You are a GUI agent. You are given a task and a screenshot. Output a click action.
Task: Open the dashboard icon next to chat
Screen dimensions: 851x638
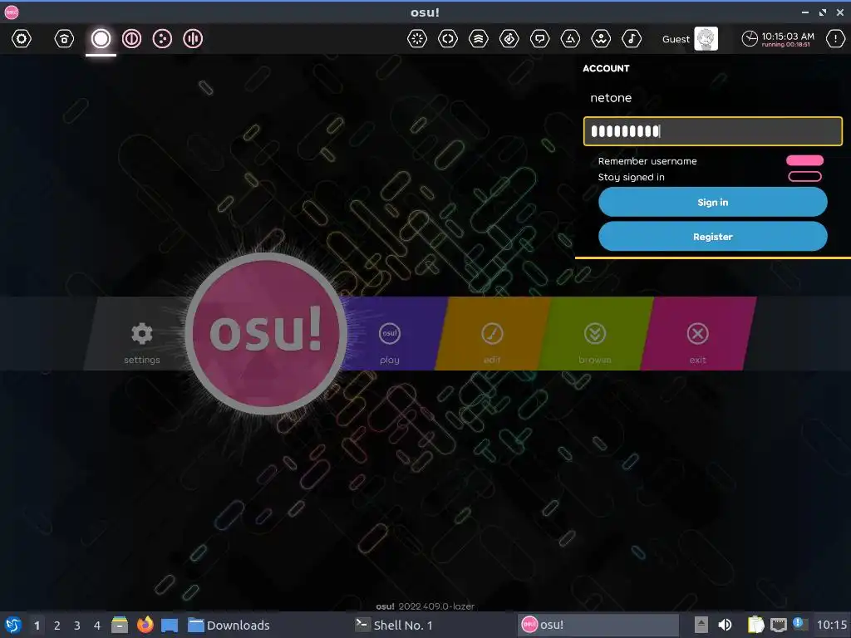[x=570, y=38]
